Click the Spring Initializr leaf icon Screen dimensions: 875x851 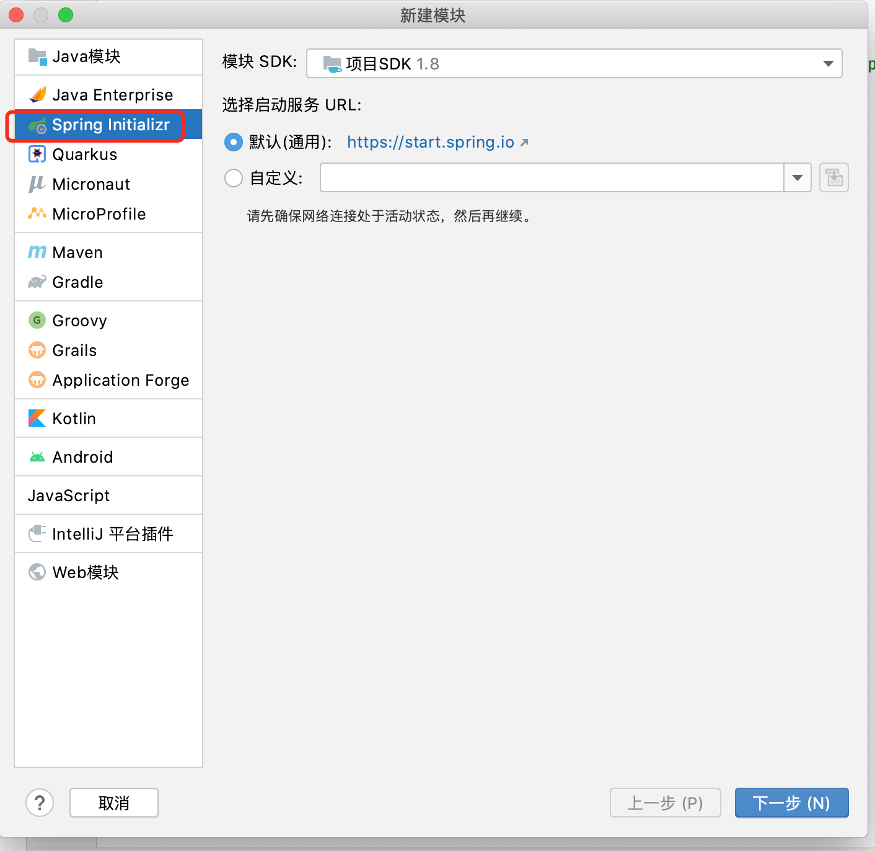tap(37, 125)
